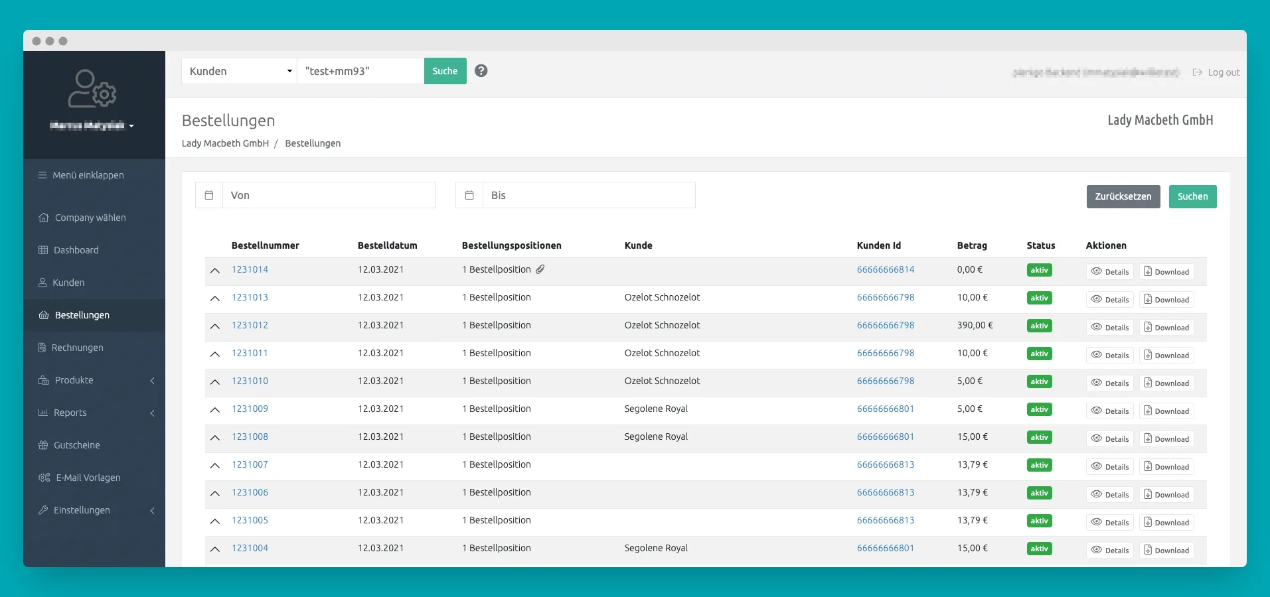
Task: Click the Bestellnummer column header
Action: pos(266,245)
